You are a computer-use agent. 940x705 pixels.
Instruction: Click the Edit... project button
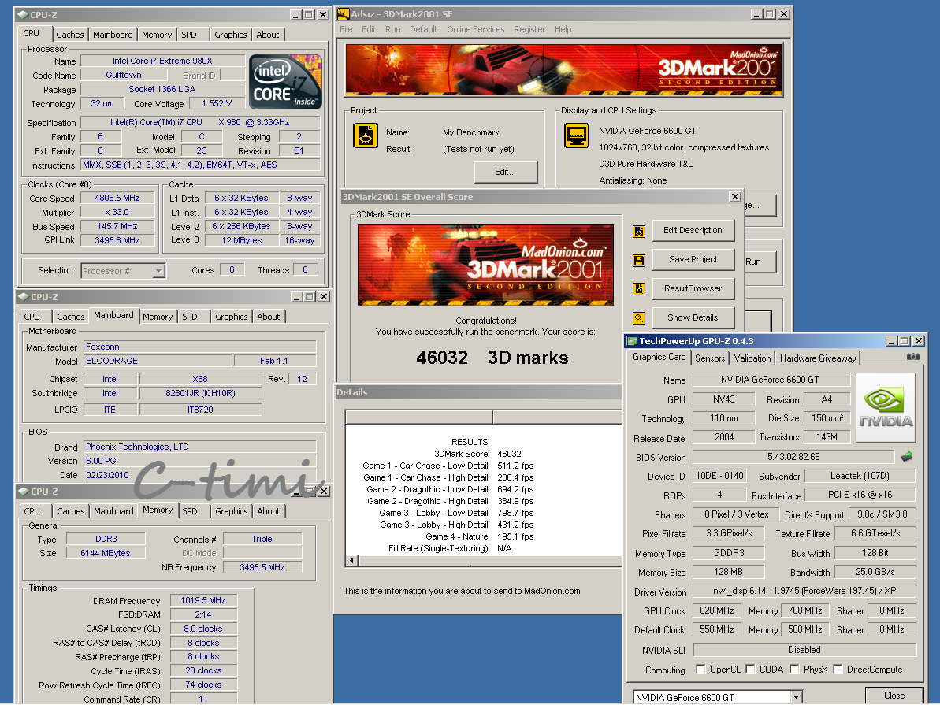tap(505, 172)
